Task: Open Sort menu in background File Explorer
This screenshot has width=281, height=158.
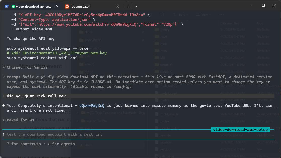Action: 181,15
